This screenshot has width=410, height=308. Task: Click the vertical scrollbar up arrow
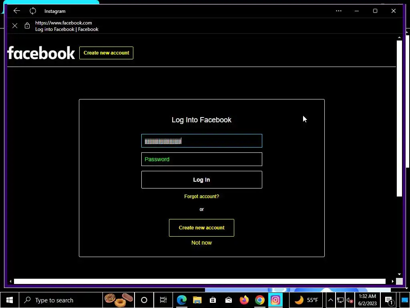(399, 37)
